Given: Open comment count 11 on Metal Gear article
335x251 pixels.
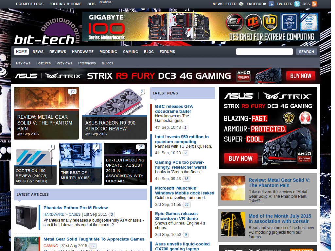Looking at the screenshot, I should coord(93,246).
